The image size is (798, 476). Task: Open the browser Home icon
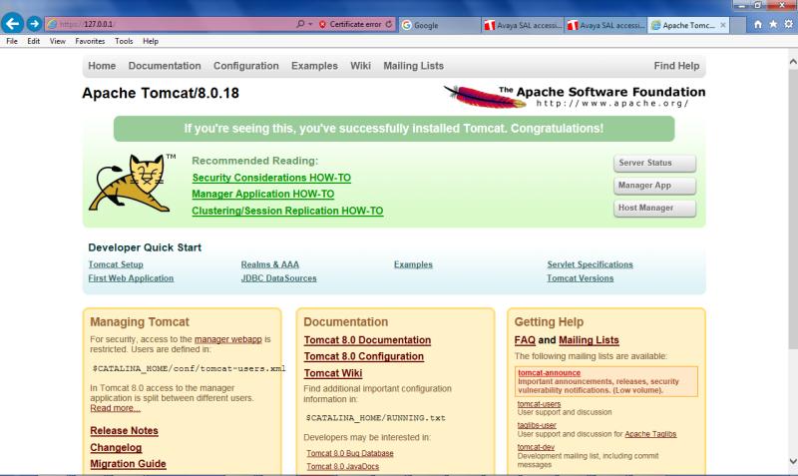click(x=758, y=24)
